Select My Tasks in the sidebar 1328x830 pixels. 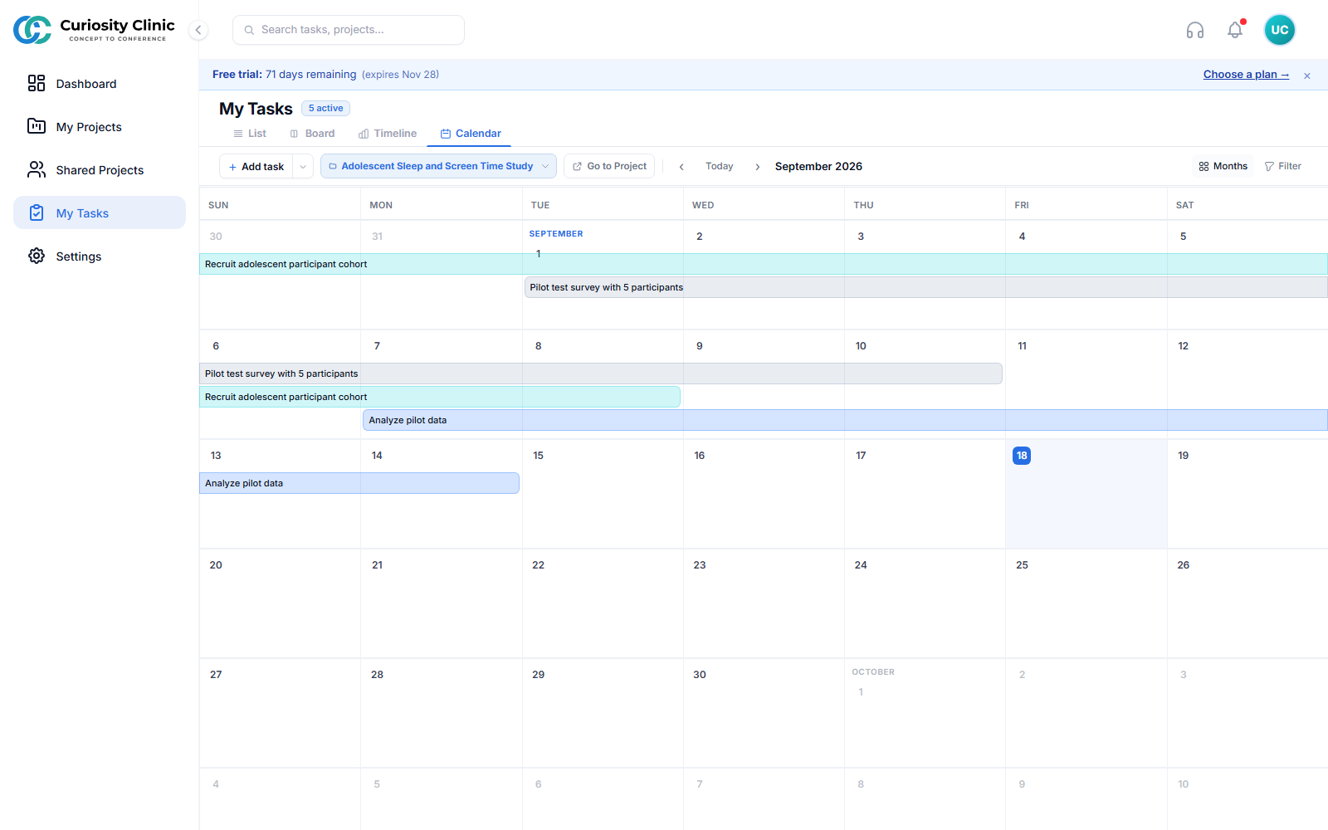coord(100,213)
